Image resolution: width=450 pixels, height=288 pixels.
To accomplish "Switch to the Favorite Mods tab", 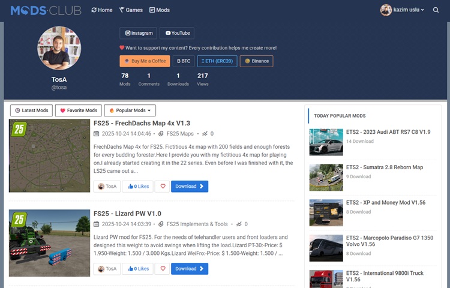I will tap(78, 110).
